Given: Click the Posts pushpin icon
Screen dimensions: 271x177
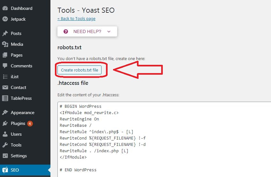Looking at the screenshot, I should pyautogui.click(x=5, y=33).
